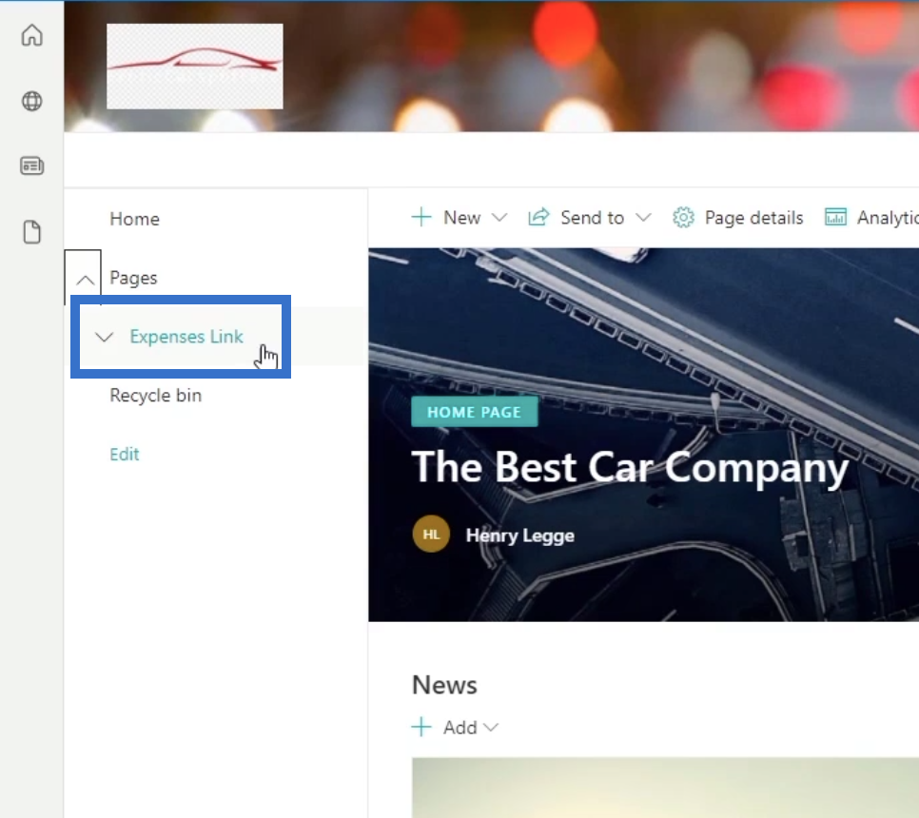Screen dimensions: 919x818
Task: Expand the Expenses Link sub-menu chevron
Action: coord(104,337)
